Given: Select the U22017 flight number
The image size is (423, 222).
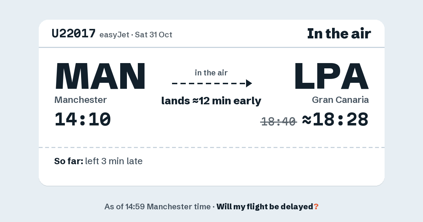Looking at the screenshot, I should tap(74, 33).
